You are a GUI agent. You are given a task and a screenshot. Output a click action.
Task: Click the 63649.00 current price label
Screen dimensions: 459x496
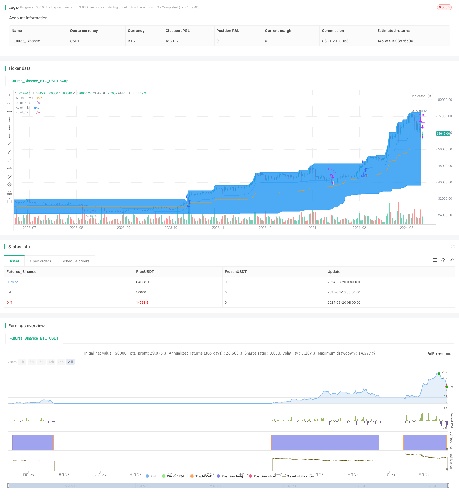click(443, 134)
